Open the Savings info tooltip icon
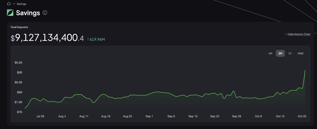 pyautogui.click(x=45, y=13)
